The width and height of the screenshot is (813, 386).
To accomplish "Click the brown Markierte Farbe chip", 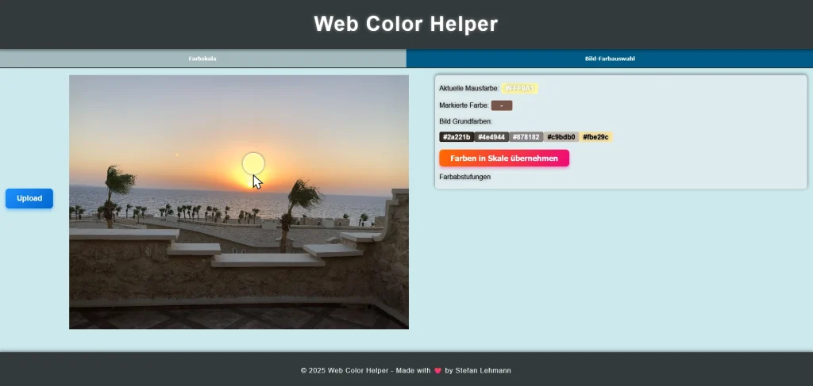I will pos(502,105).
